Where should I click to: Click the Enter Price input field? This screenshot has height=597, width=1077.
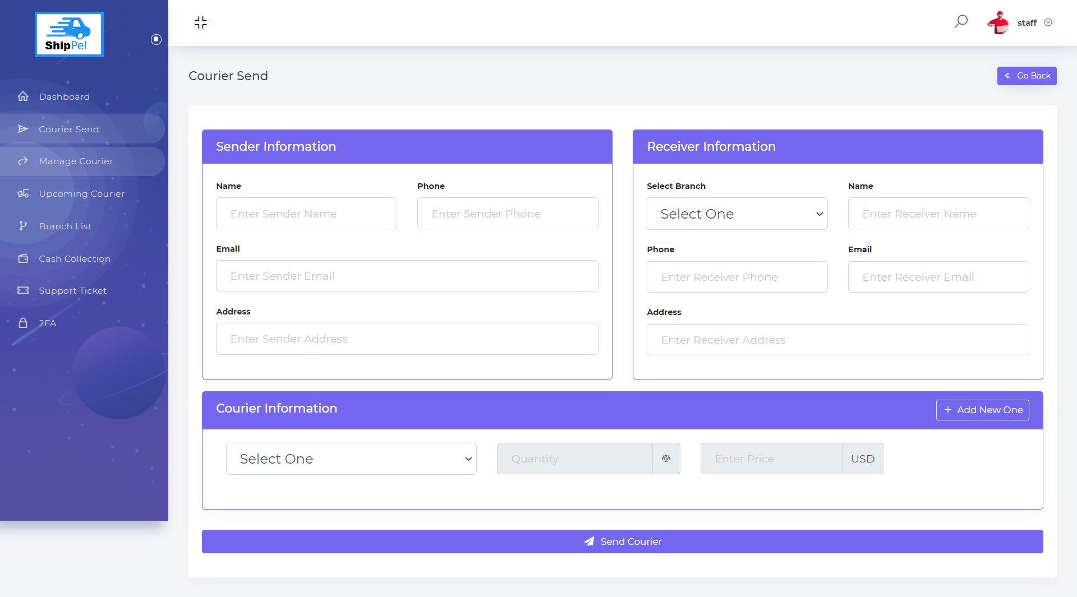771,459
